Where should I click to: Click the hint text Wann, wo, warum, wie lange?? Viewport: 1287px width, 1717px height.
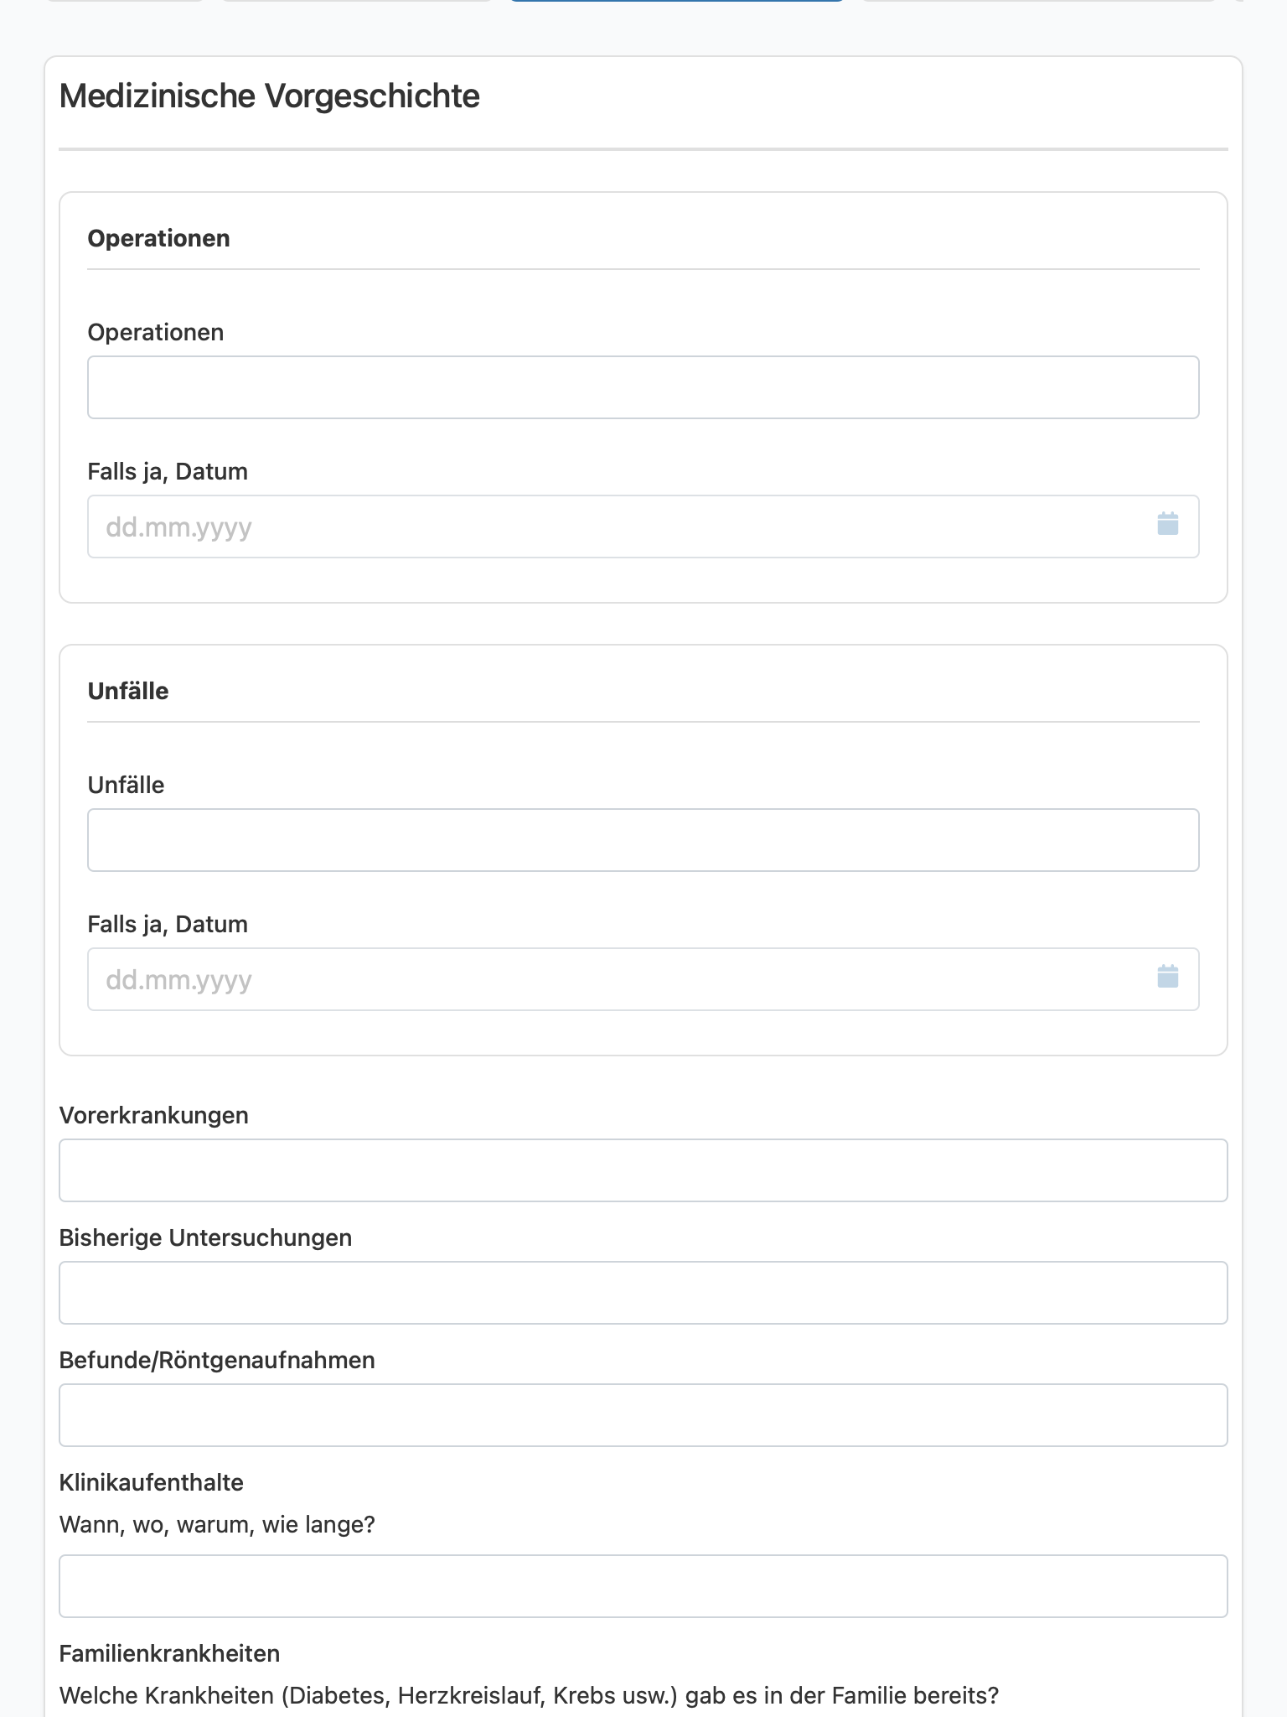217,1524
